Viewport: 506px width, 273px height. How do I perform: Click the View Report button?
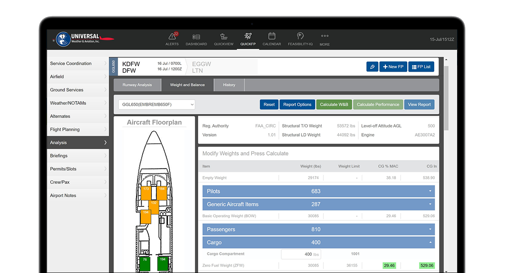[x=419, y=104]
